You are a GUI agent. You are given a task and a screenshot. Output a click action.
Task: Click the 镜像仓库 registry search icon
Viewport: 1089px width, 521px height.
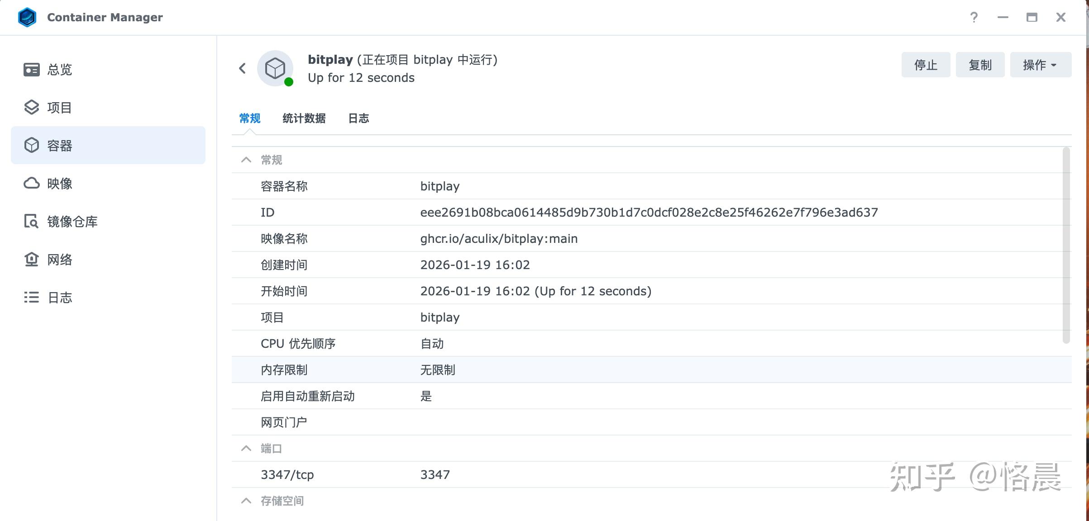pyautogui.click(x=32, y=221)
